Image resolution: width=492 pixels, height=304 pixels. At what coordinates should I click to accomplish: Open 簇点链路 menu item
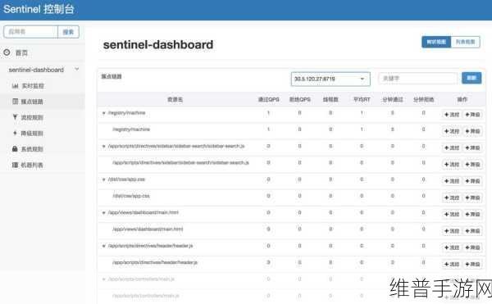32,102
